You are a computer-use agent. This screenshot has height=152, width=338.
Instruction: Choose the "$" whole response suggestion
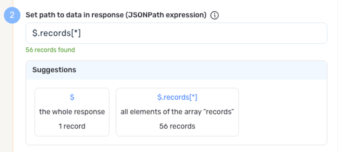[x=72, y=112]
